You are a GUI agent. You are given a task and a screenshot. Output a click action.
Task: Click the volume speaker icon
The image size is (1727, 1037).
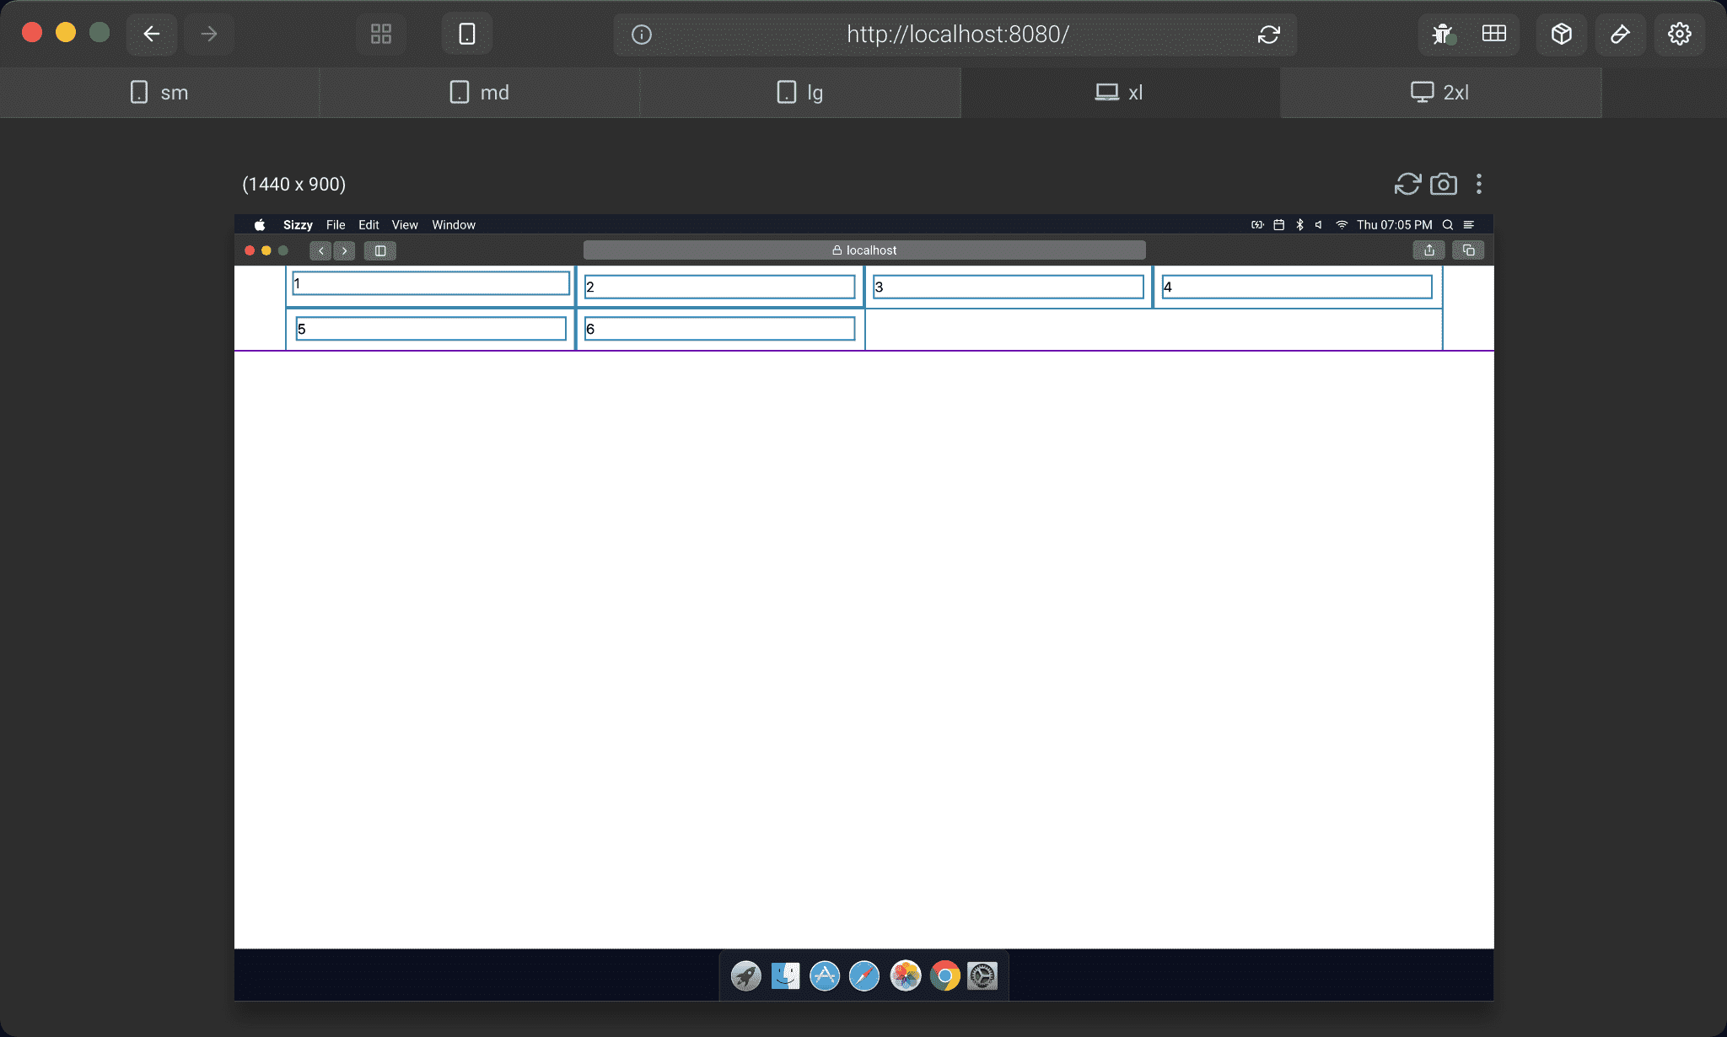tap(1319, 225)
